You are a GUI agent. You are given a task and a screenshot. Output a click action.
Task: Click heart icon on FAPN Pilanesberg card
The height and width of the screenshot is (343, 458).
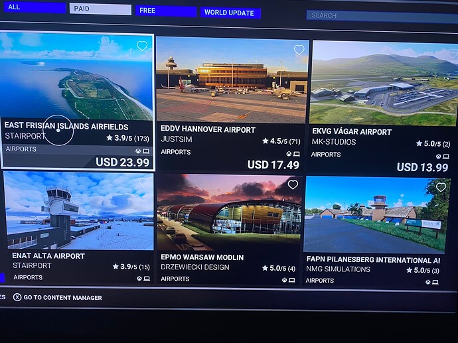point(441,187)
